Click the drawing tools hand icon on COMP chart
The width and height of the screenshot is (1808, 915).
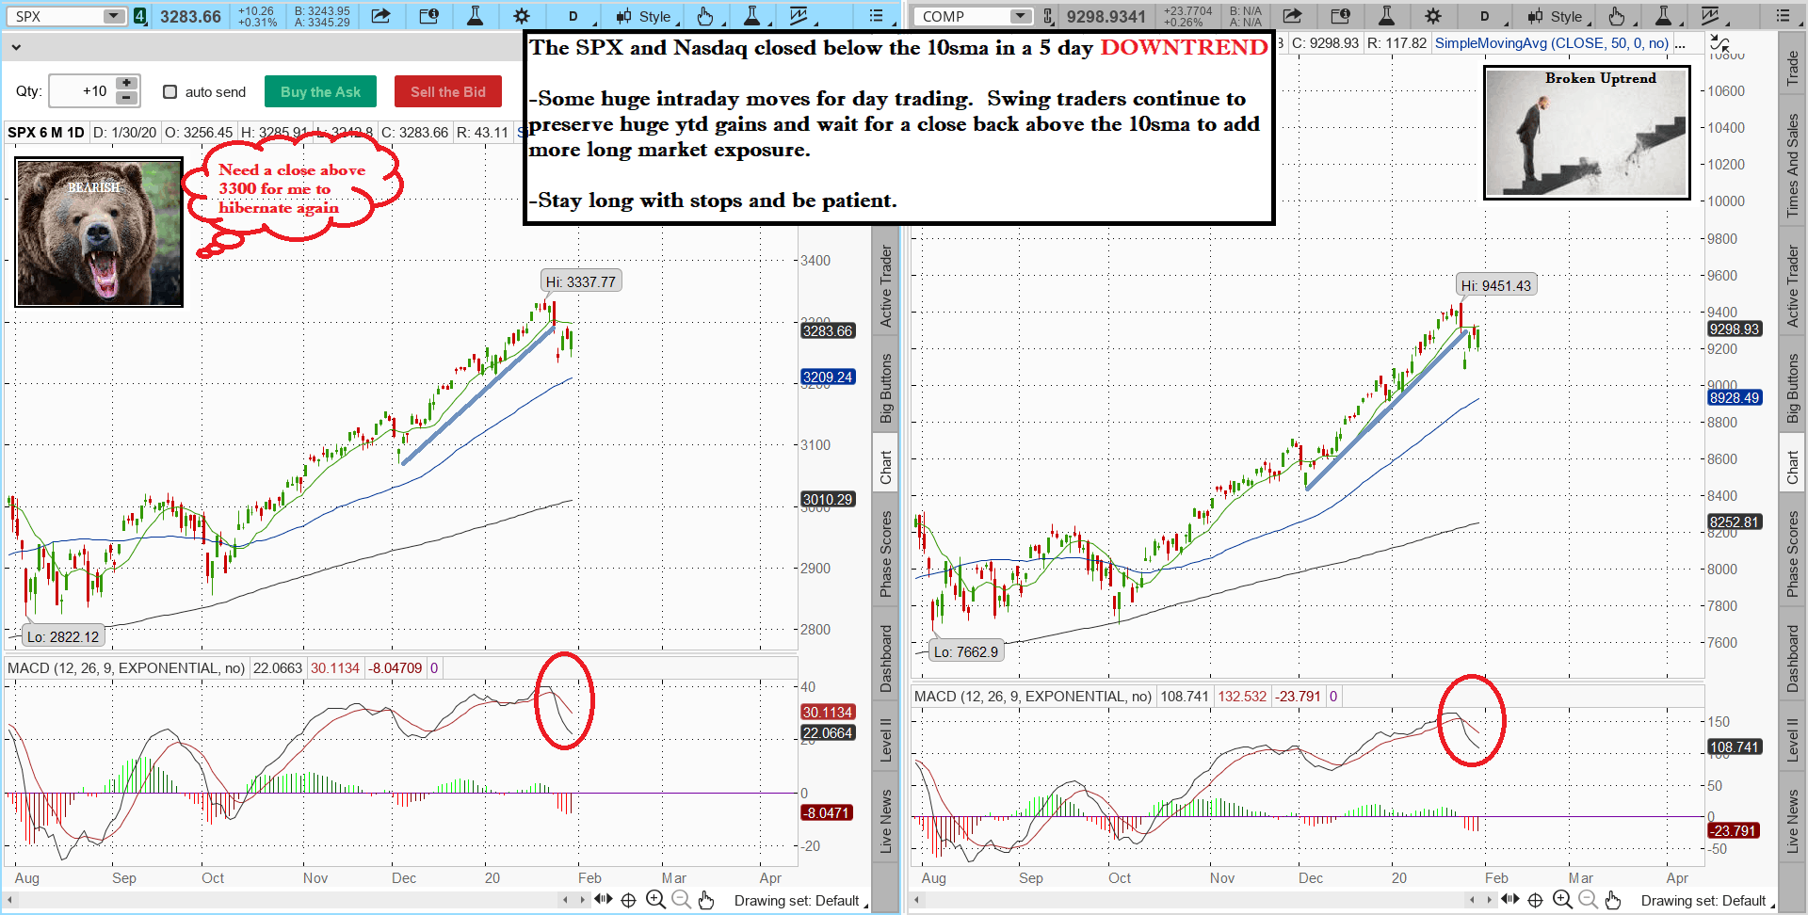pos(1616,16)
